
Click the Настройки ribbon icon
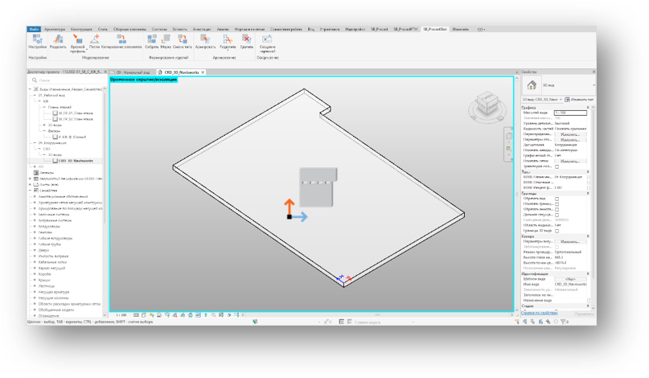[37, 40]
